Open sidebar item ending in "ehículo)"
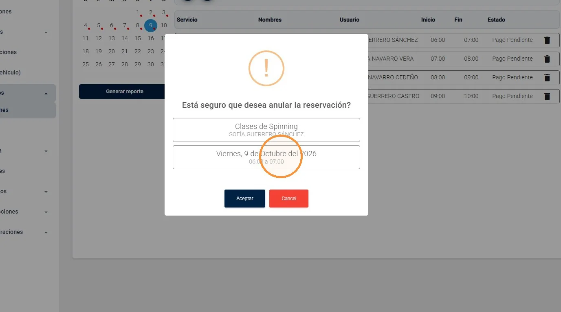The image size is (561, 312). (x=11, y=72)
